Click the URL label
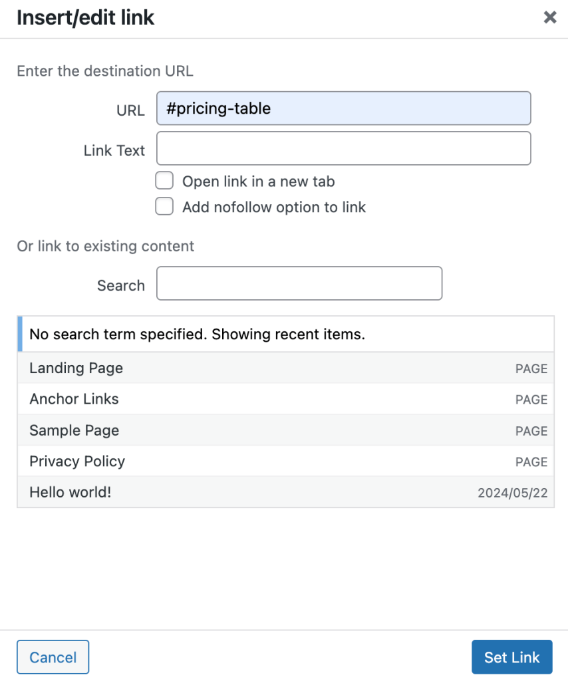This screenshot has width=568, height=681. [130, 110]
